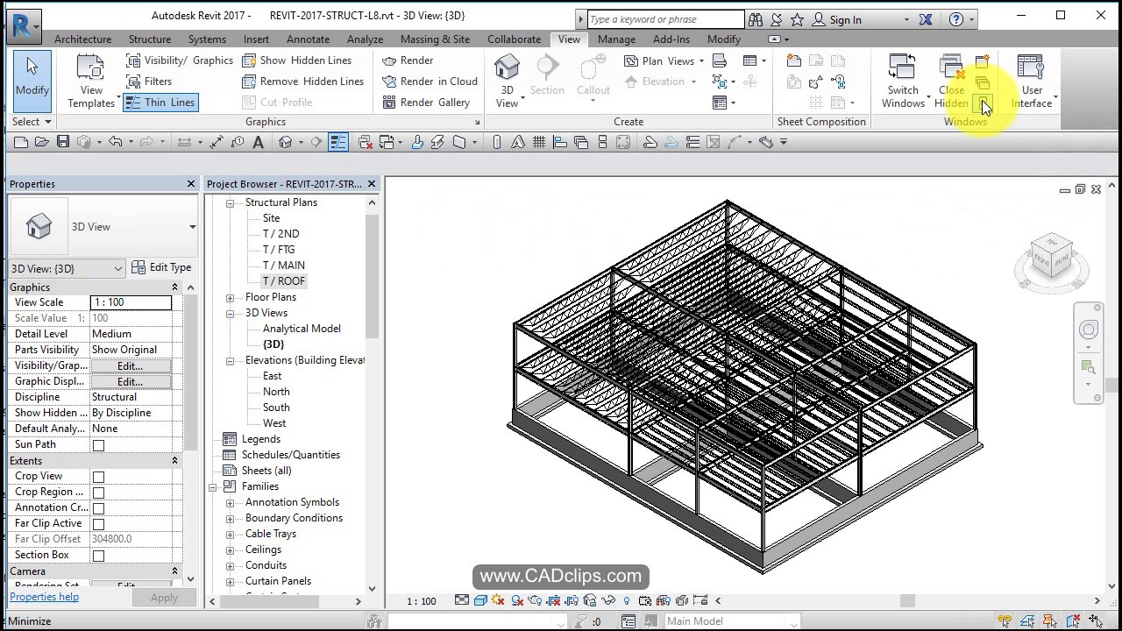Create a Section view
The image size is (1122, 631).
[x=547, y=77]
